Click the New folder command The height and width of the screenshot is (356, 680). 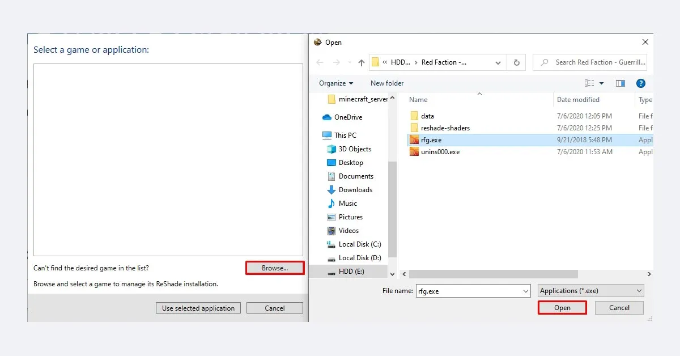click(x=386, y=83)
